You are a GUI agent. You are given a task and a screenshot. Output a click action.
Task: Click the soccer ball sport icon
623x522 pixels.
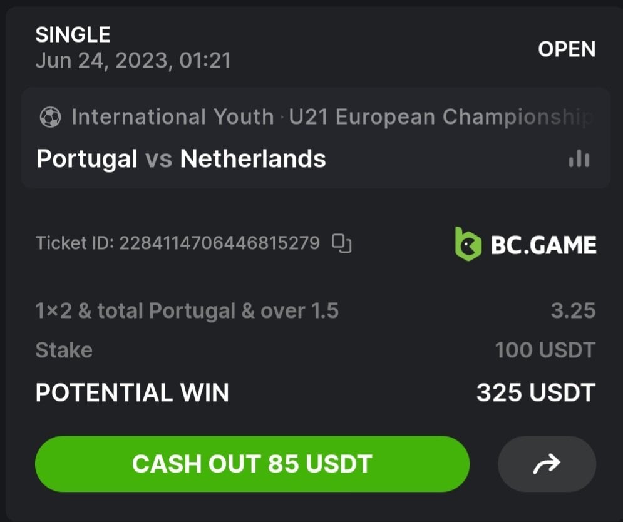coord(50,117)
